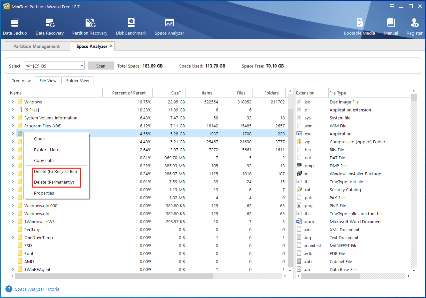
Task: Open the Manual
Action: (391, 27)
